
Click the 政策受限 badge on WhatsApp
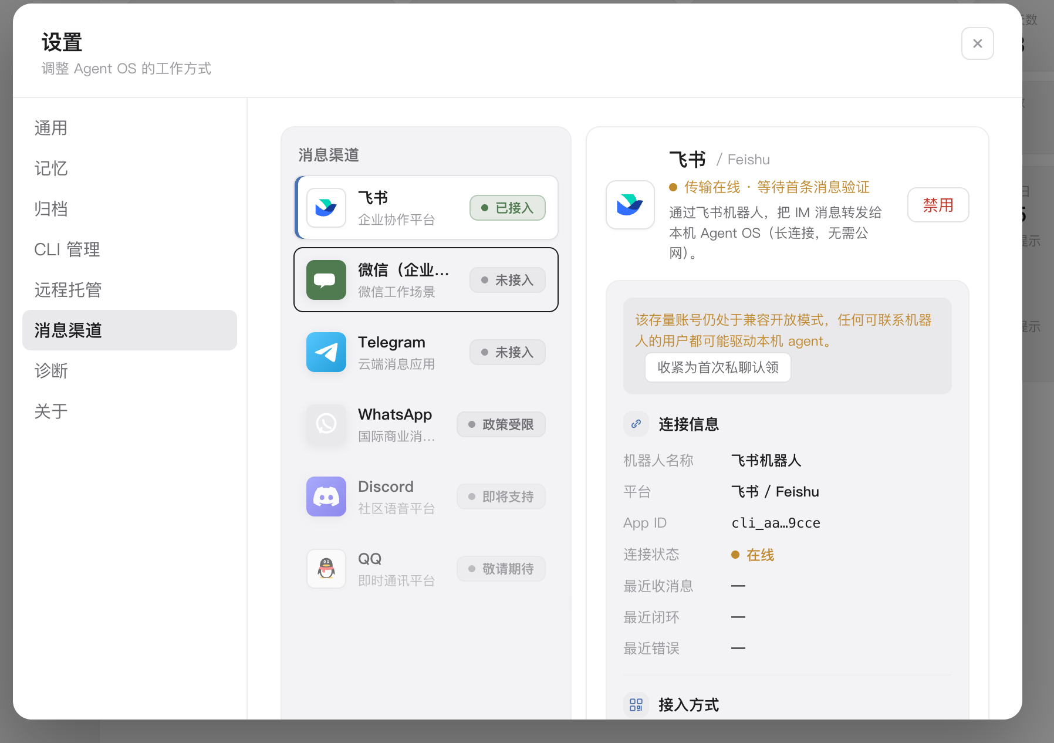click(501, 424)
